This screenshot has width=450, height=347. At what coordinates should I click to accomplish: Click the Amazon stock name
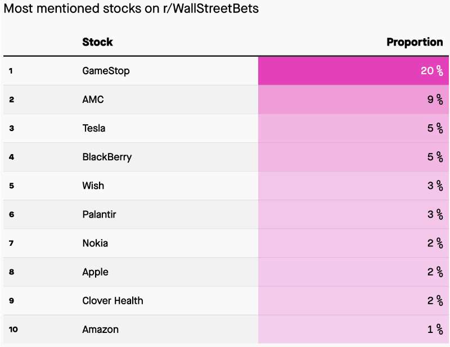coord(100,329)
